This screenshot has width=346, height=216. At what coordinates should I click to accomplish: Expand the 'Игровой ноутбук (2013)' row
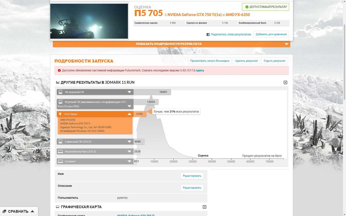click(x=129, y=151)
